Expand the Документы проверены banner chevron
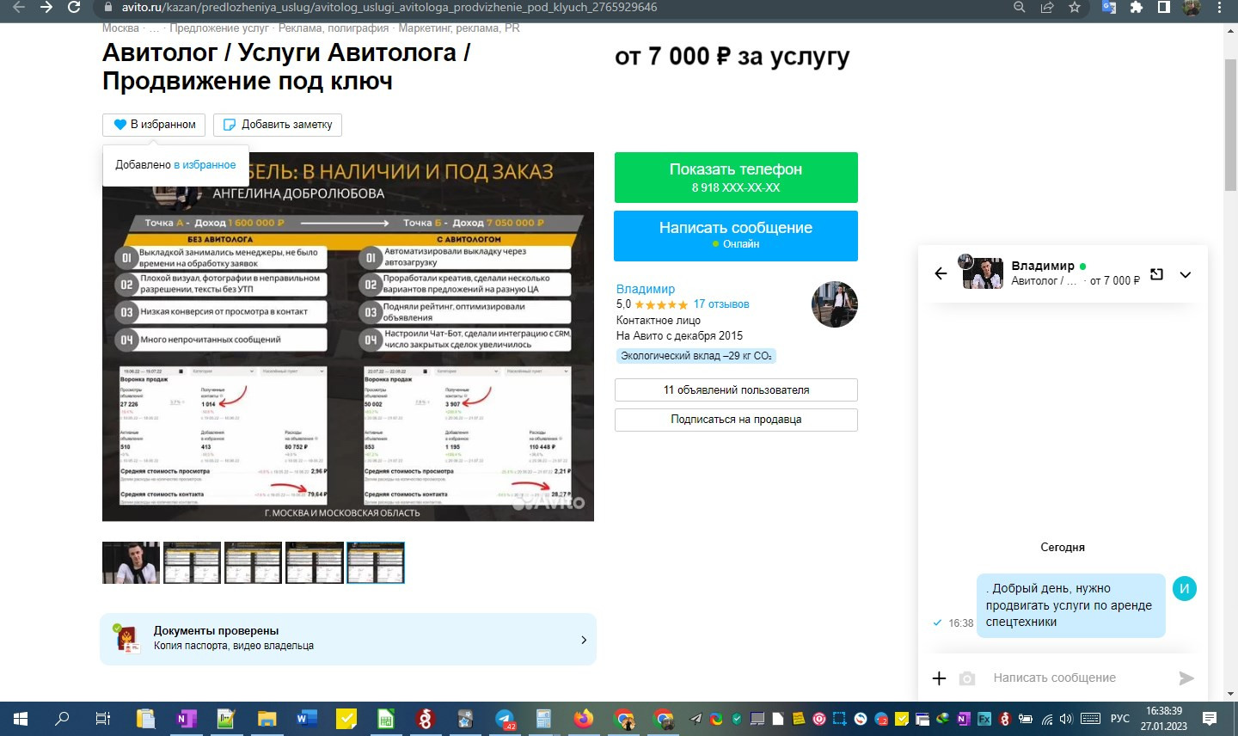Screen dimensions: 1238x736 [584, 640]
